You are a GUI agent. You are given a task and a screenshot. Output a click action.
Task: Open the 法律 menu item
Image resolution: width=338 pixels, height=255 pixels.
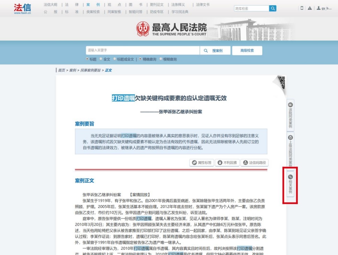click(x=72, y=5)
